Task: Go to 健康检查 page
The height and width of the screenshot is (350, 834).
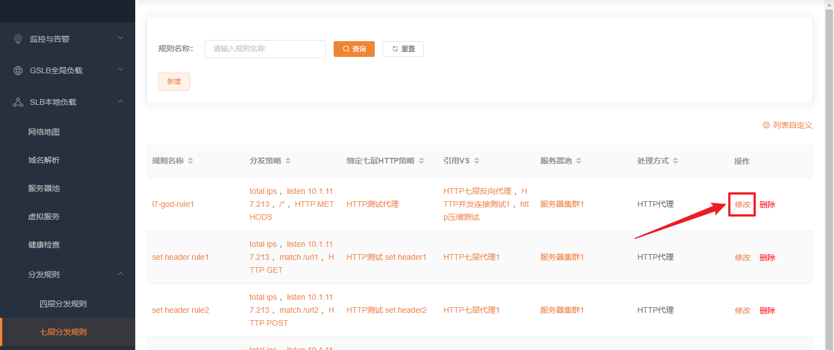Action: (x=44, y=245)
